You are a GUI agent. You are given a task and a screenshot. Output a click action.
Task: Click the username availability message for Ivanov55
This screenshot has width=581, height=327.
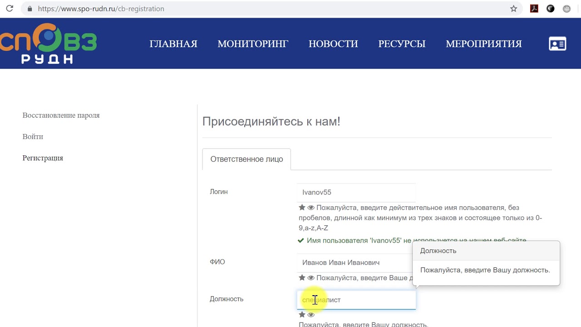click(416, 240)
